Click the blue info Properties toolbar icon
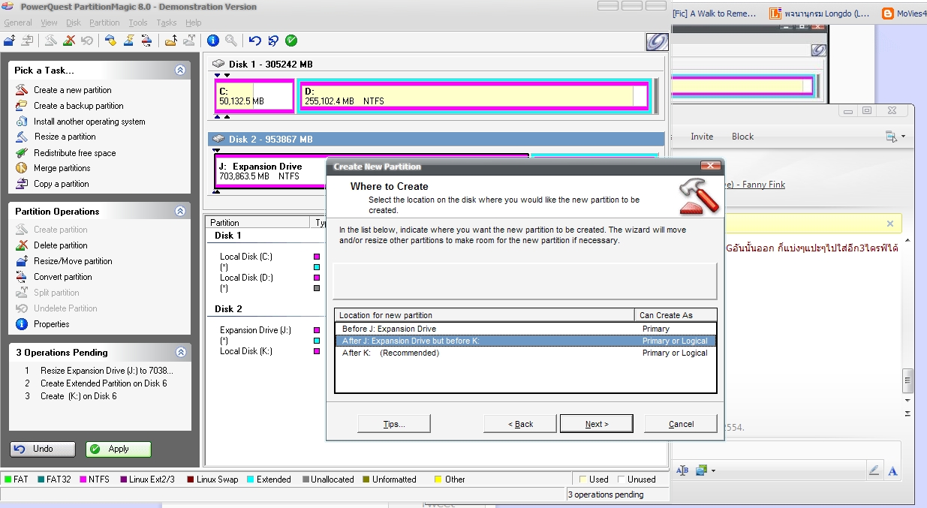Screen dimensions: 927x508 click(212, 41)
